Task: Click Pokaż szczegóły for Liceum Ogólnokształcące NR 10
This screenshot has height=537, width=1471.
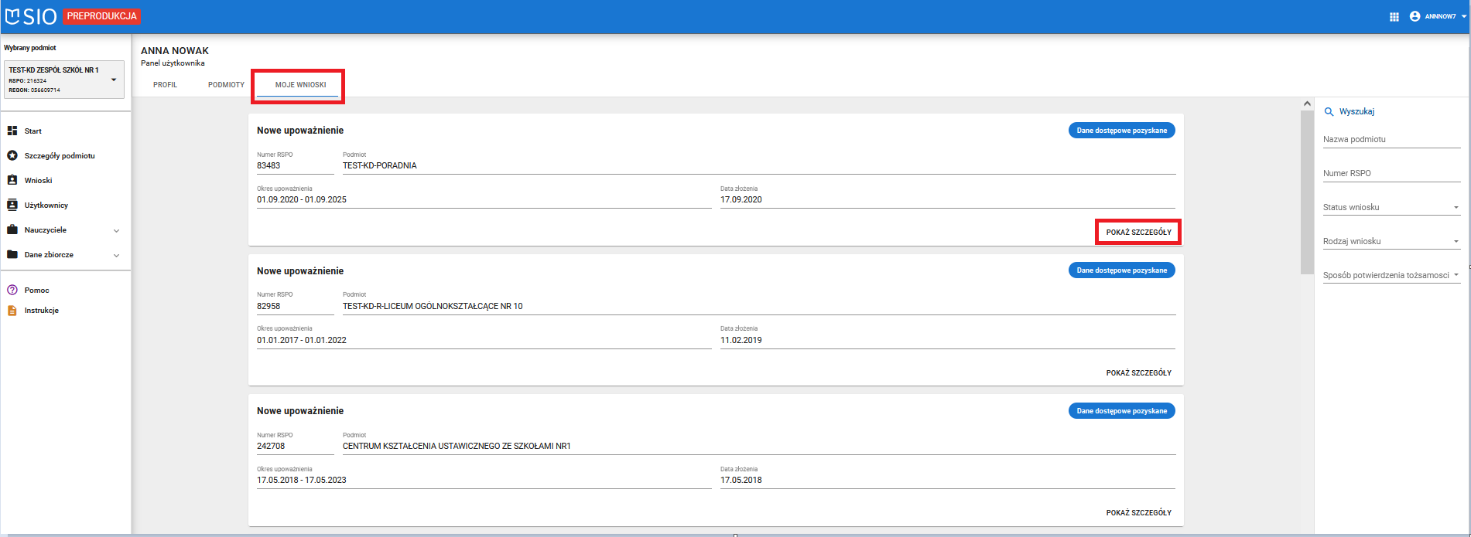Action: click(x=1138, y=372)
